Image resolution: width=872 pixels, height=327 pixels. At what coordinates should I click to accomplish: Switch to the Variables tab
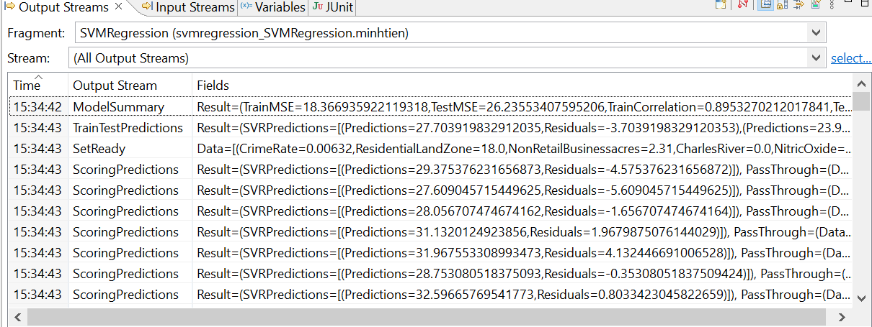point(274,7)
